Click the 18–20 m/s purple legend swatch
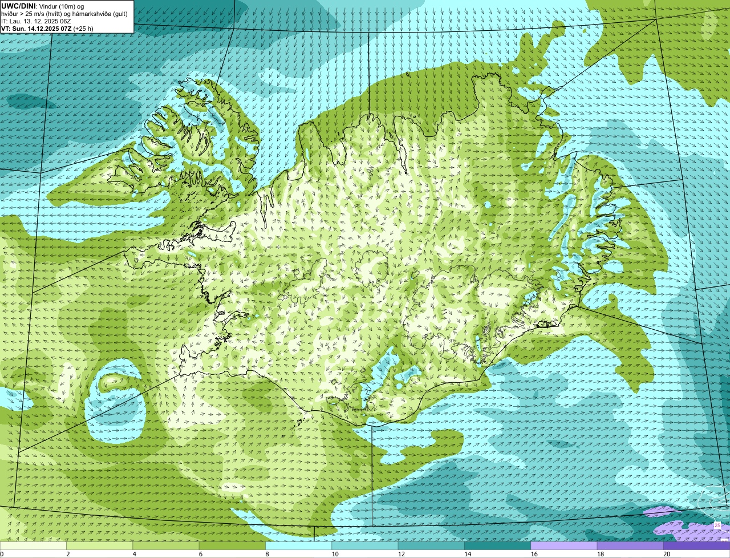Screen dimensions: 730x558 click(x=630, y=545)
